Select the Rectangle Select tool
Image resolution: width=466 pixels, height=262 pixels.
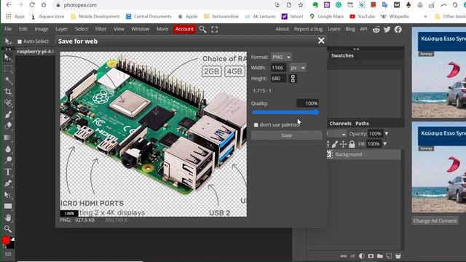8,69
